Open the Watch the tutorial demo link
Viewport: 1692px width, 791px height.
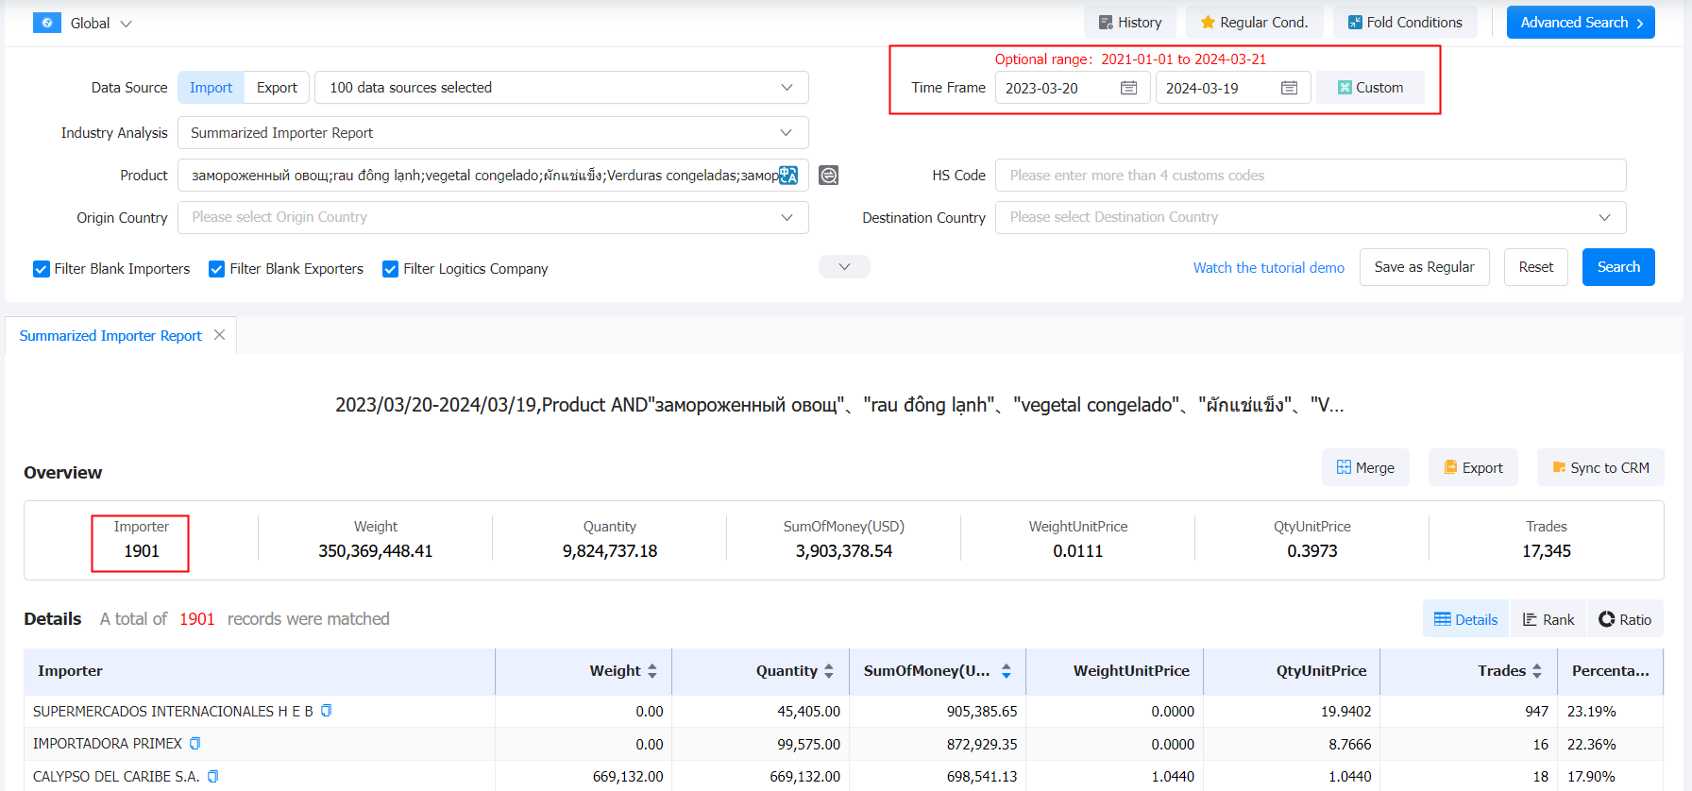pos(1268,268)
